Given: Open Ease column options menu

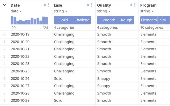Looking at the screenshot, I should click(92, 5).
